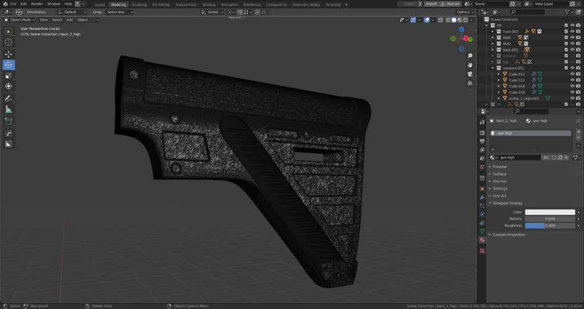The width and height of the screenshot is (584, 309).
Task: Open the Render properties tab
Action: point(482,132)
